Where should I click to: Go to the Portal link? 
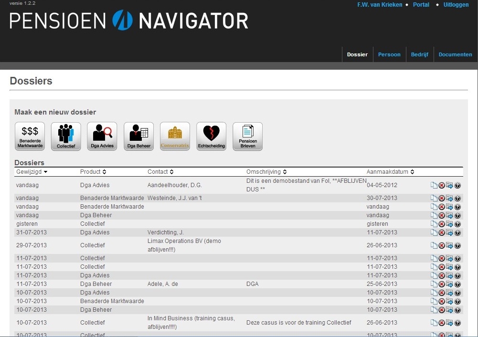[421, 5]
